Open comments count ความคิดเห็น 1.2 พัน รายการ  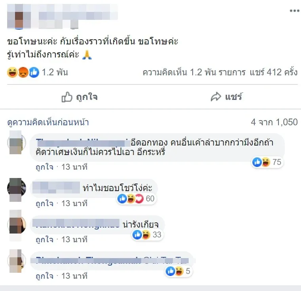coord(194,73)
